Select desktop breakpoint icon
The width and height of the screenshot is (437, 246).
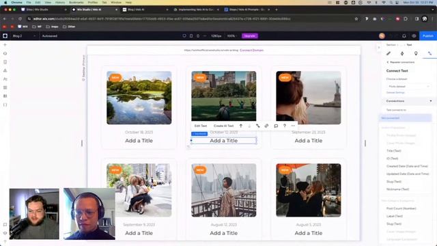184,36
